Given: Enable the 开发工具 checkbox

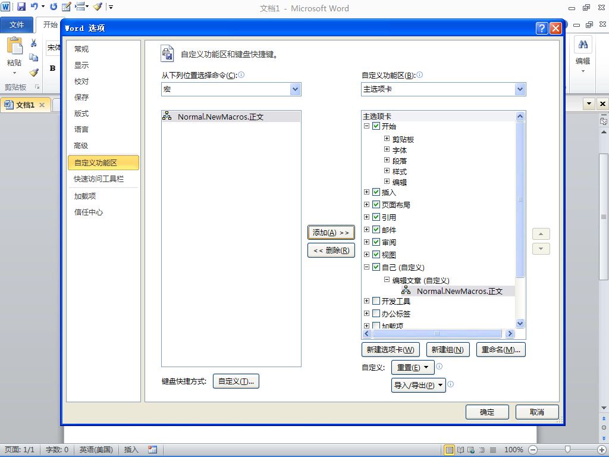Looking at the screenshot, I should (376, 301).
